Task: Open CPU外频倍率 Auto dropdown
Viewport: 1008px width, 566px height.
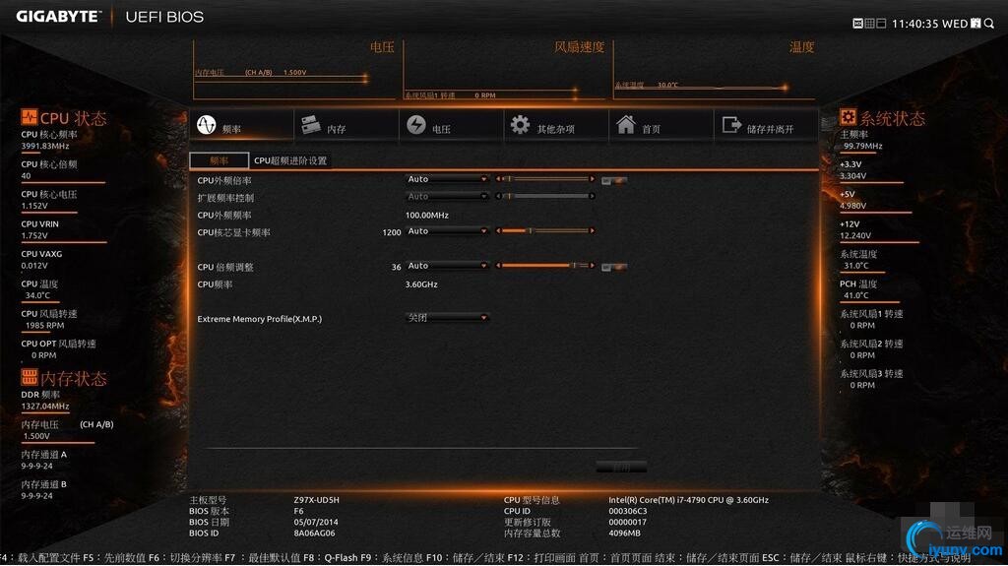Action: 447,179
